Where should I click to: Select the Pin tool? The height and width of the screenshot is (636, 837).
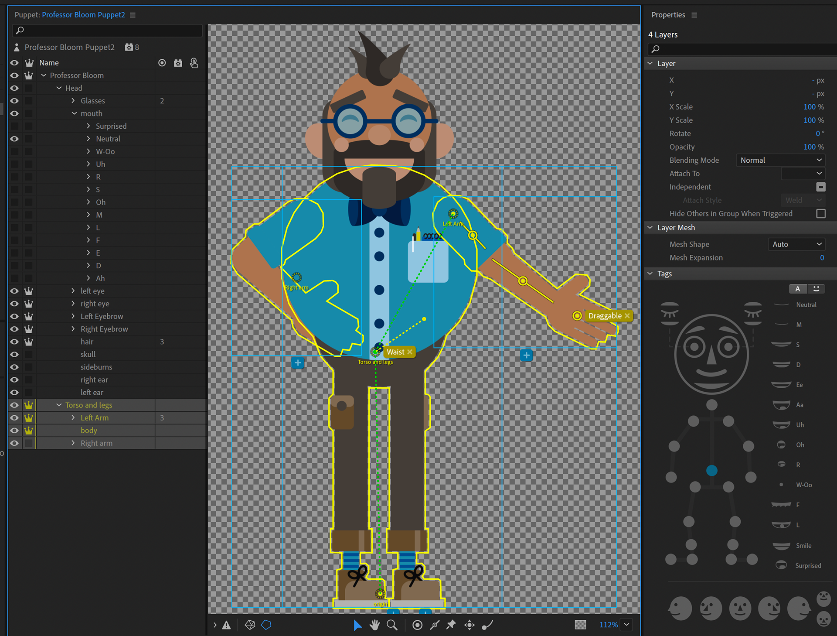coord(451,625)
